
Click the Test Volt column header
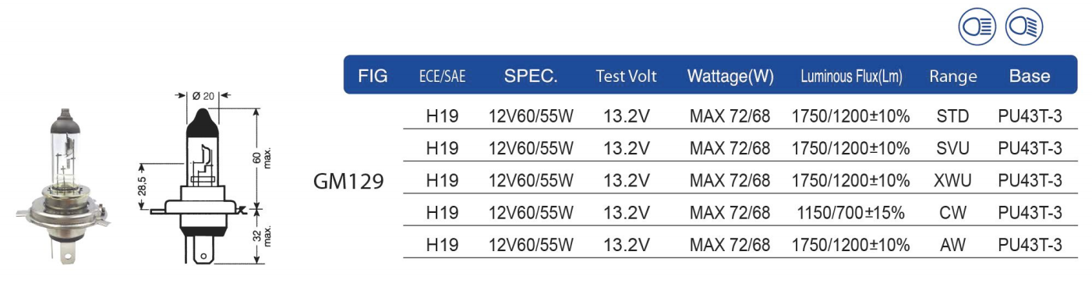tap(626, 76)
